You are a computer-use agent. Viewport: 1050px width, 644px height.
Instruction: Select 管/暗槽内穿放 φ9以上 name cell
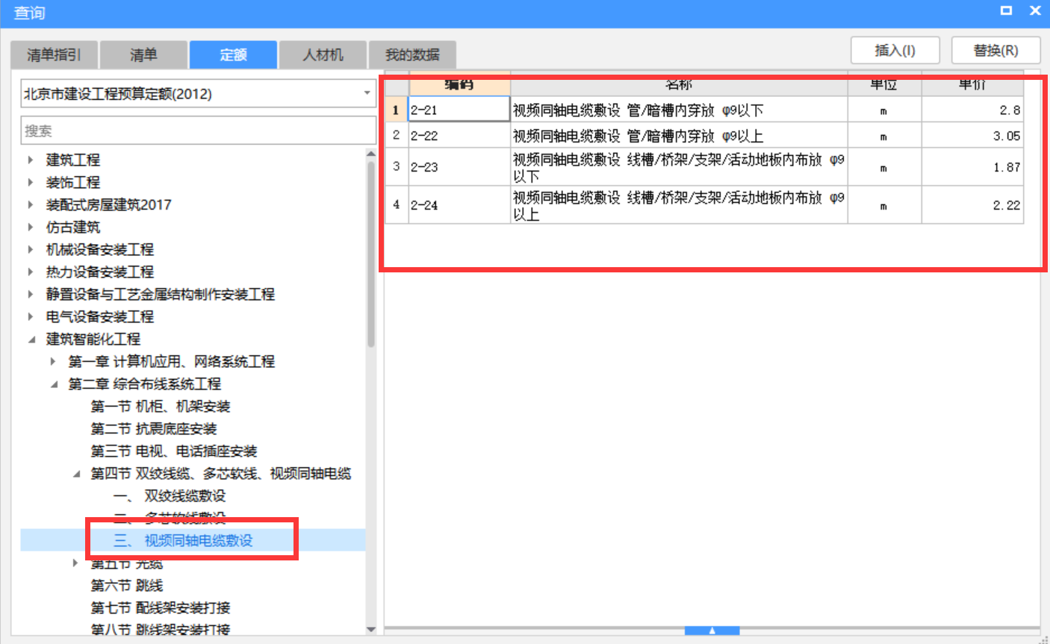pyautogui.click(x=679, y=136)
